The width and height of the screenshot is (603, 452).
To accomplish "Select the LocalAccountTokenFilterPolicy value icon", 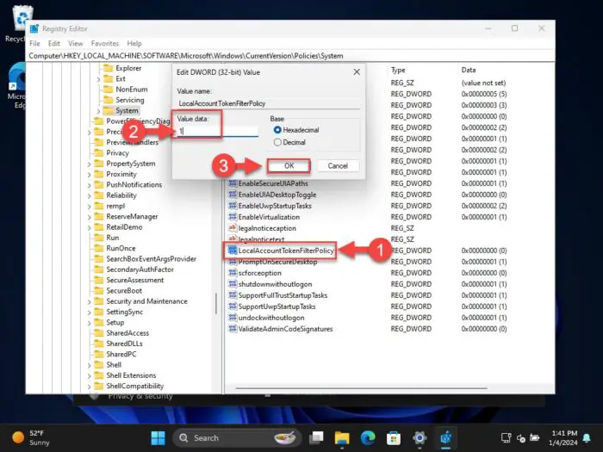I will point(233,251).
